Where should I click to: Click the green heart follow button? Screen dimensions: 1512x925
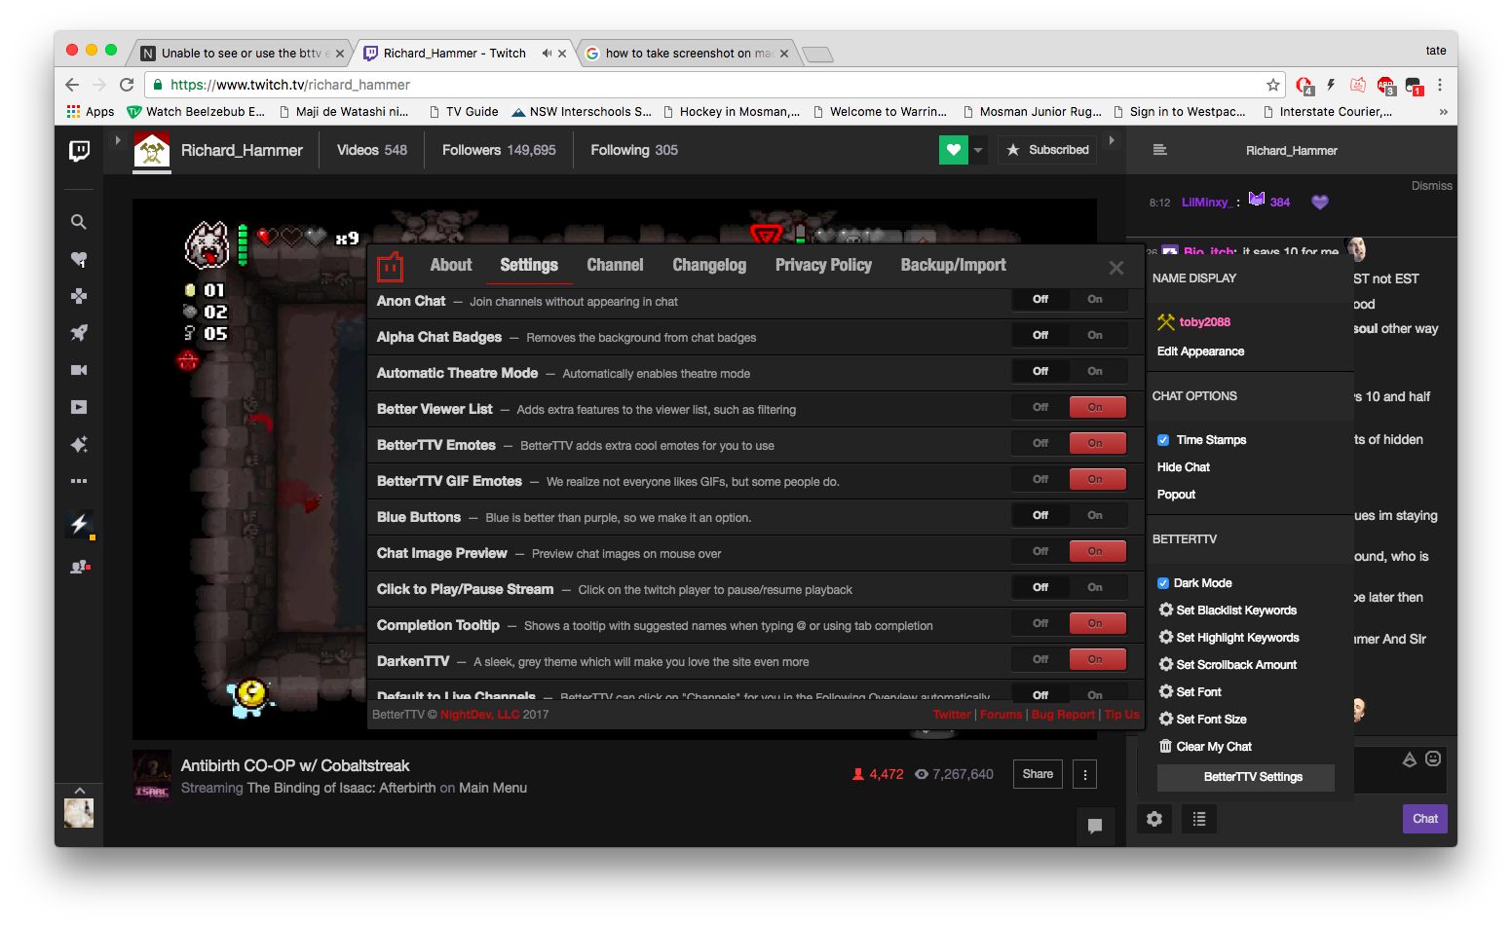coord(954,150)
